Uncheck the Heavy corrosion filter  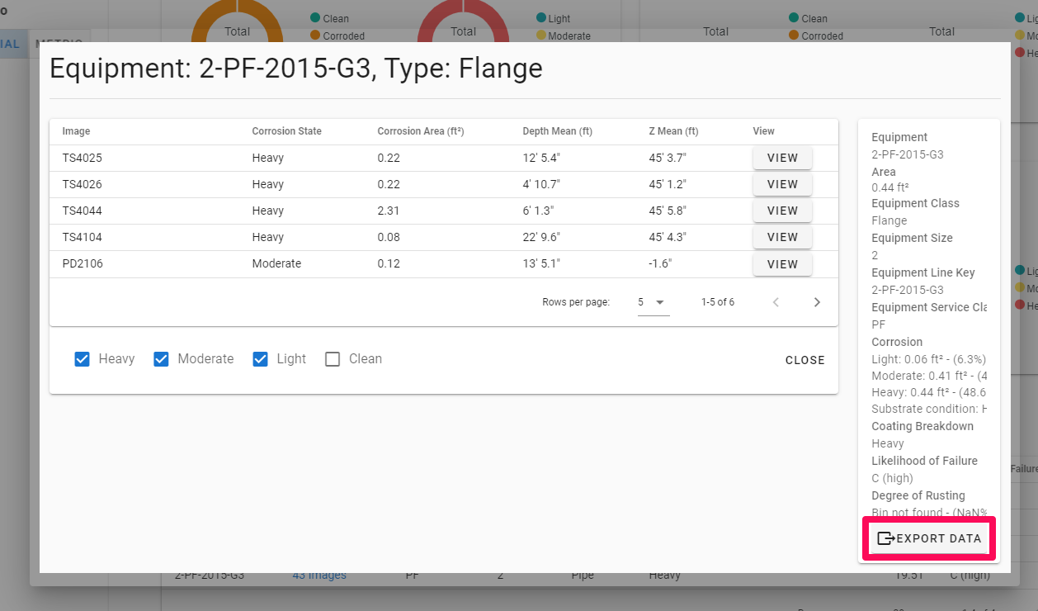coord(82,359)
